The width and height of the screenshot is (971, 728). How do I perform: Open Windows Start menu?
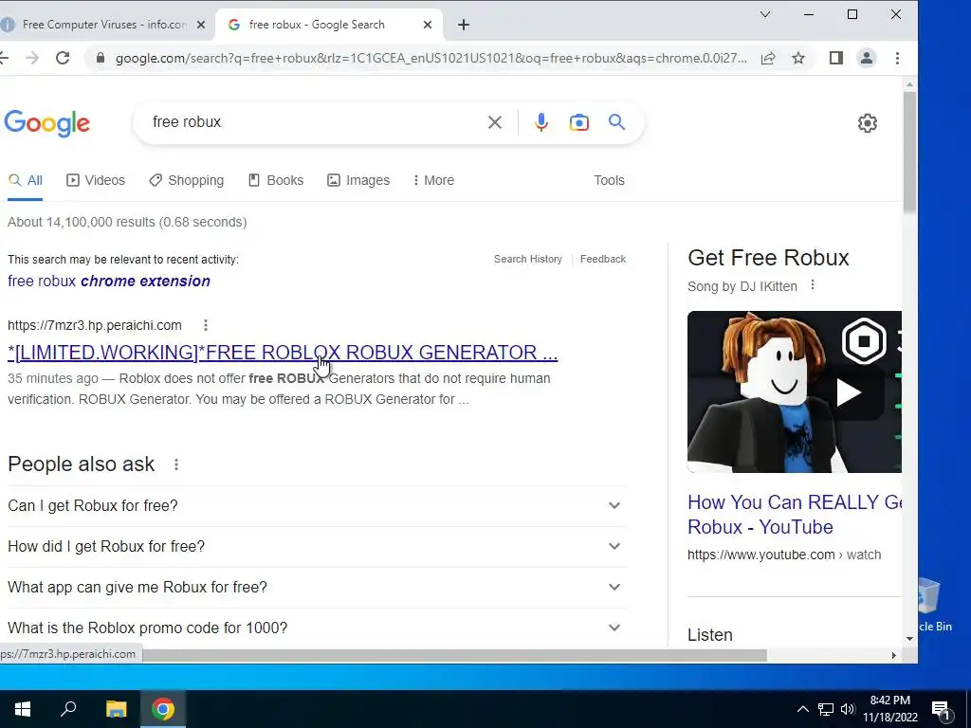tap(23, 709)
